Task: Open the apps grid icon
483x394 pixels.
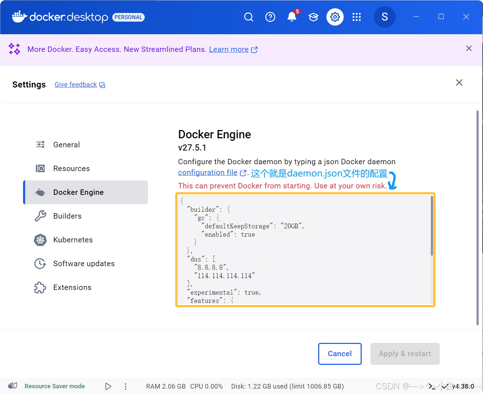Action: [x=357, y=17]
